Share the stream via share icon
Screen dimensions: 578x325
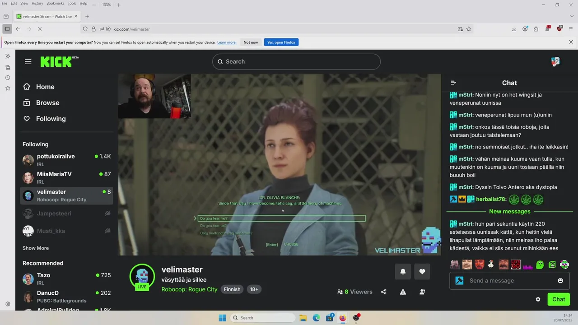pos(383,292)
